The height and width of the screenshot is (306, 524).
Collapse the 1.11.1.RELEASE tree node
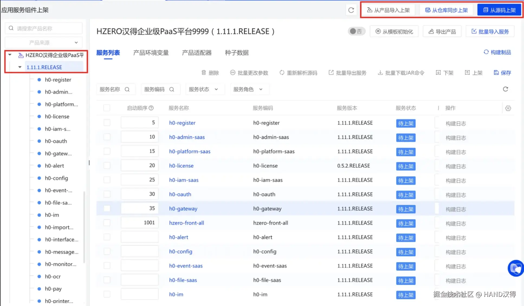tap(20, 67)
